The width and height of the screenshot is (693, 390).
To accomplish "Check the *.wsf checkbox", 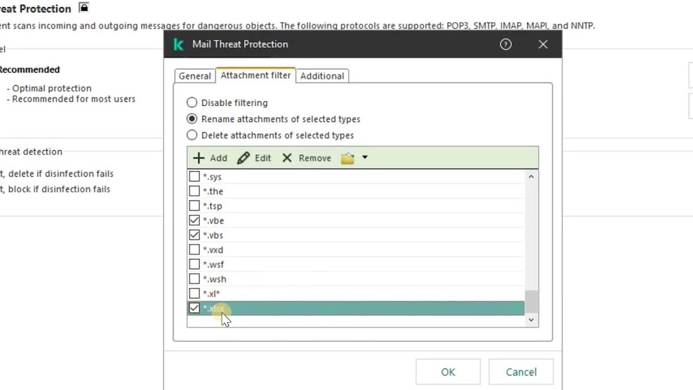I will click(194, 264).
